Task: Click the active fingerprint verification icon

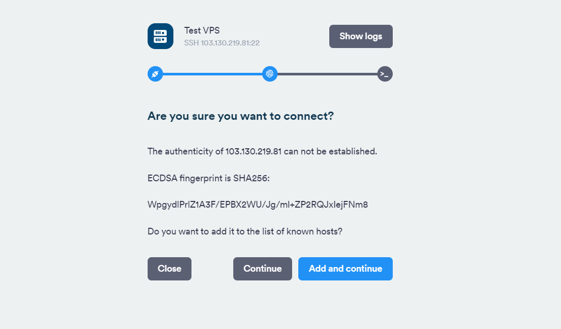Action: 269,74
